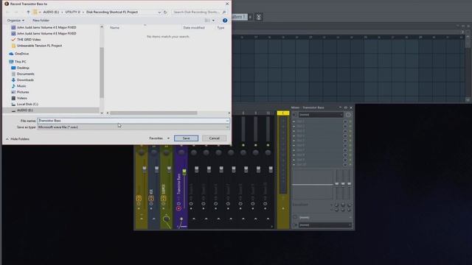Click the UTILITY breadcrumb segment
This screenshot has height=265, width=472.
[72, 12]
